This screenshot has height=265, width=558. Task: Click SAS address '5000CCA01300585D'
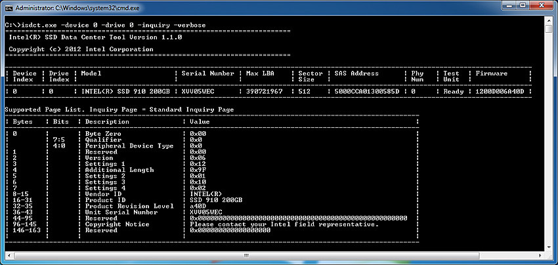click(x=367, y=91)
